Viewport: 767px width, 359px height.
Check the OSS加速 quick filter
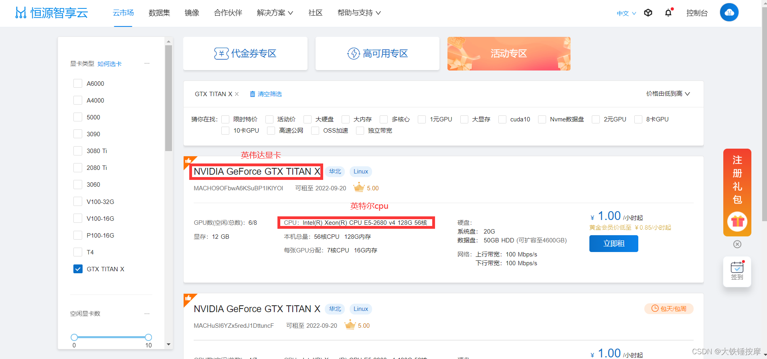[315, 131]
